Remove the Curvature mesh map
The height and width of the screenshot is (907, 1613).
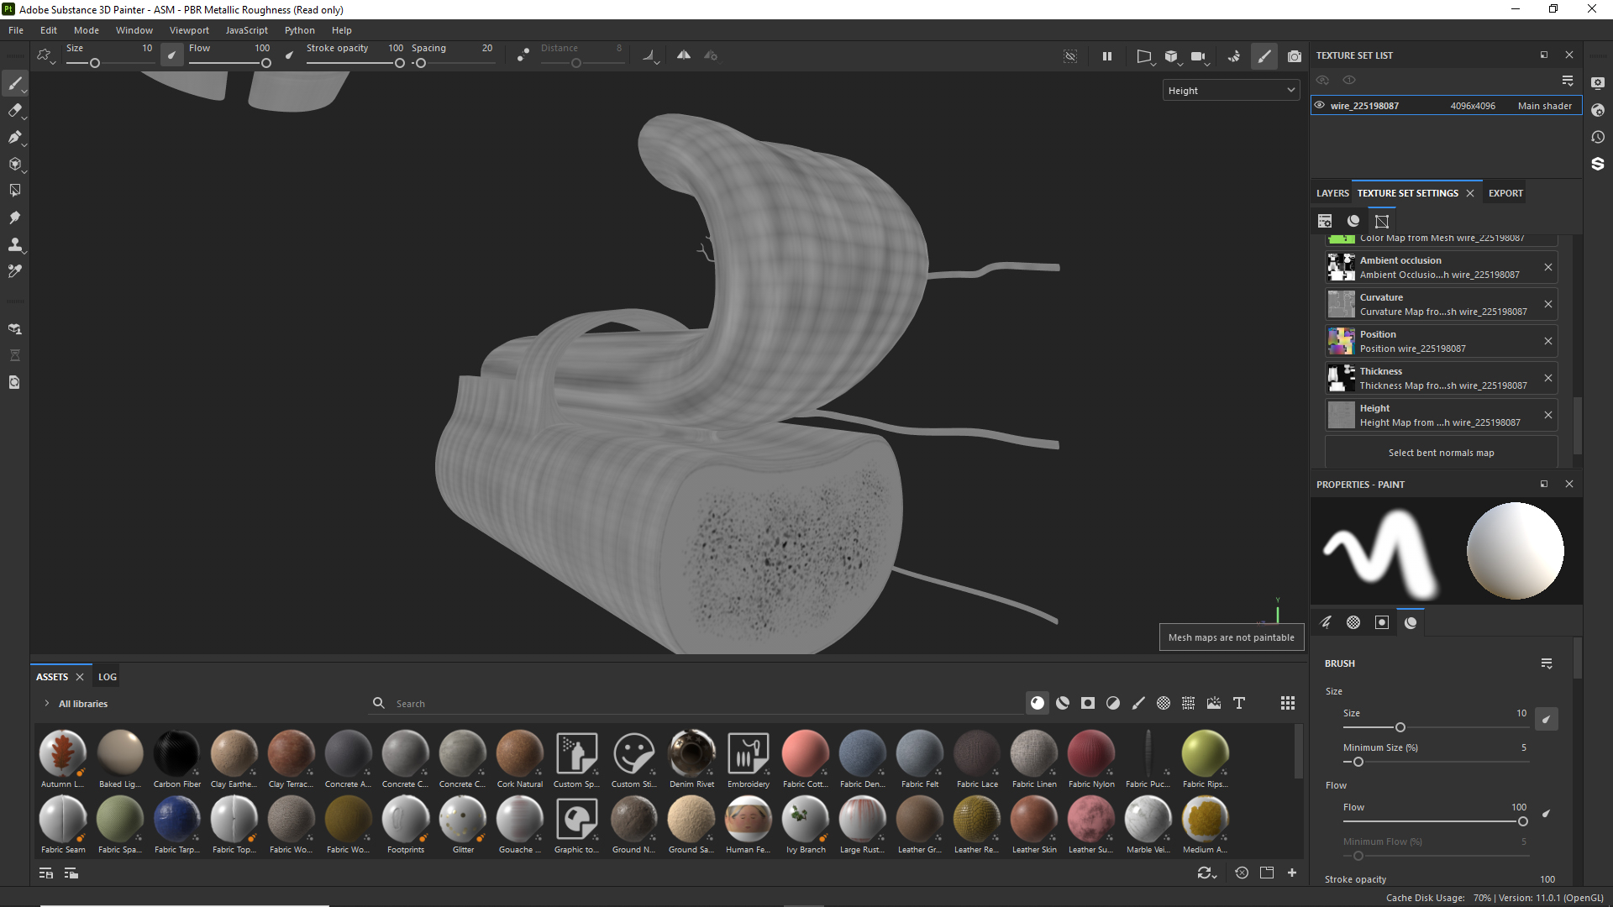tap(1548, 304)
